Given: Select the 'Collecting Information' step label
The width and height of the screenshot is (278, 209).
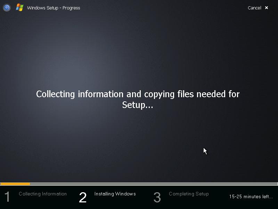Looking at the screenshot, I should point(43,194).
